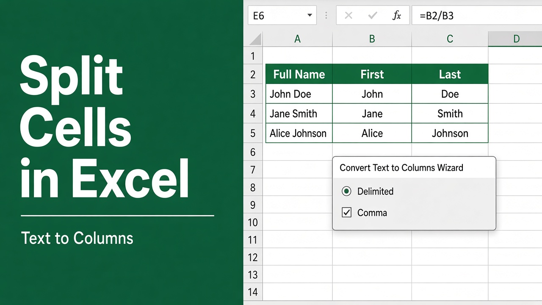The height and width of the screenshot is (305, 542).
Task: Select row 1 header
Action: coord(253,55)
